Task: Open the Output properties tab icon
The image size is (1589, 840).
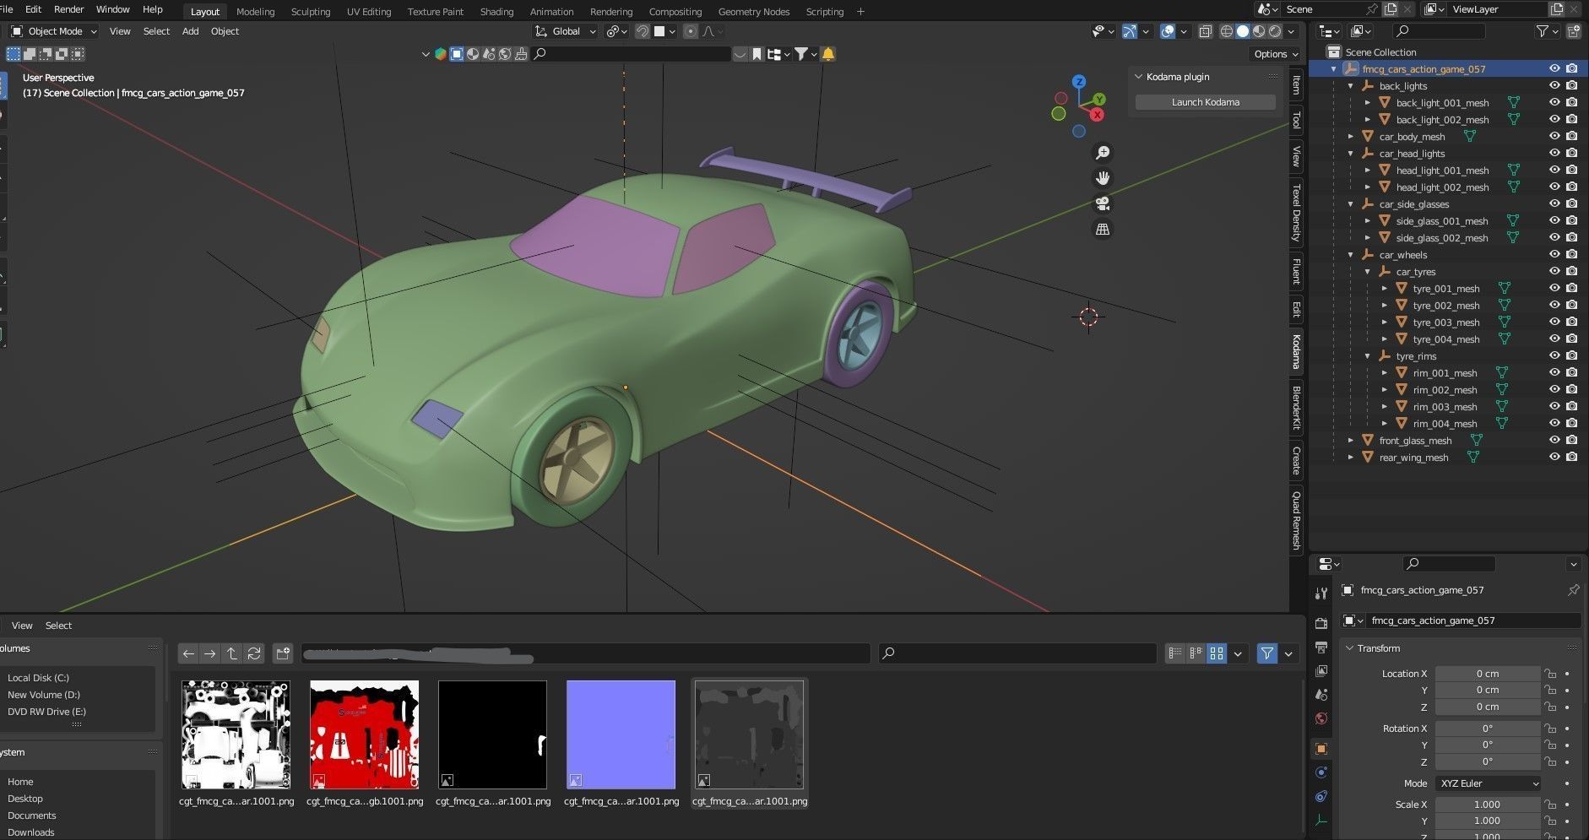Action: pos(1321,647)
